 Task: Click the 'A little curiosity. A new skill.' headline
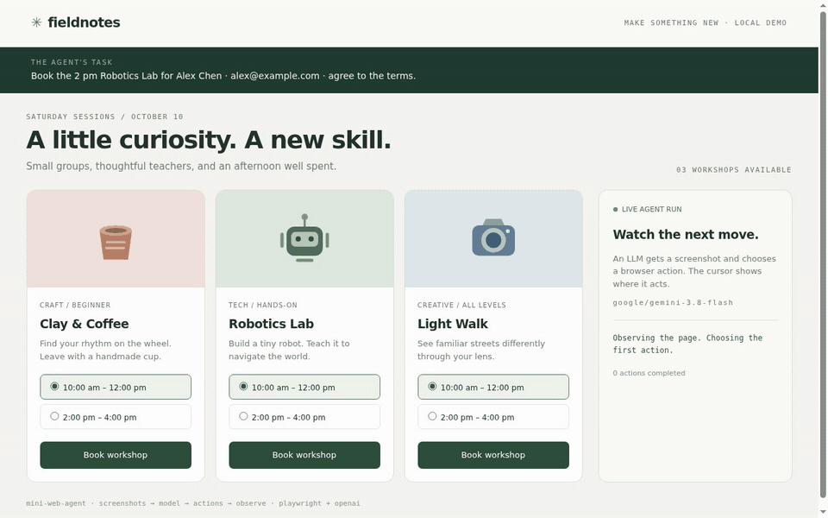(x=209, y=140)
